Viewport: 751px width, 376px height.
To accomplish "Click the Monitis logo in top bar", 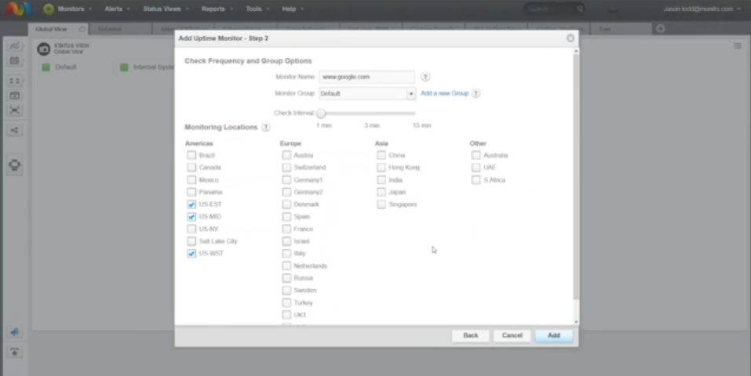I will click(x=17, y=9).
